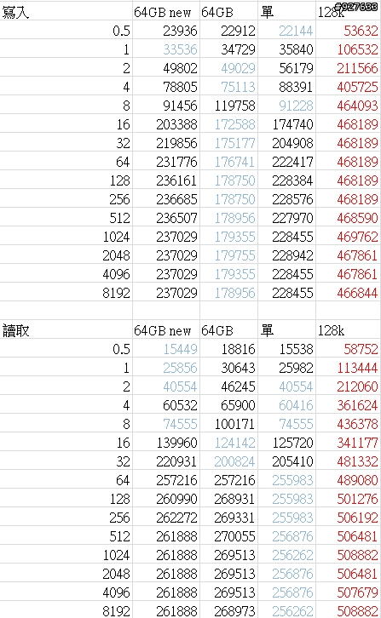Viewport: 381px width, 618px height.
Task: Select the cell with 30643
Action: tap(228, 368)
